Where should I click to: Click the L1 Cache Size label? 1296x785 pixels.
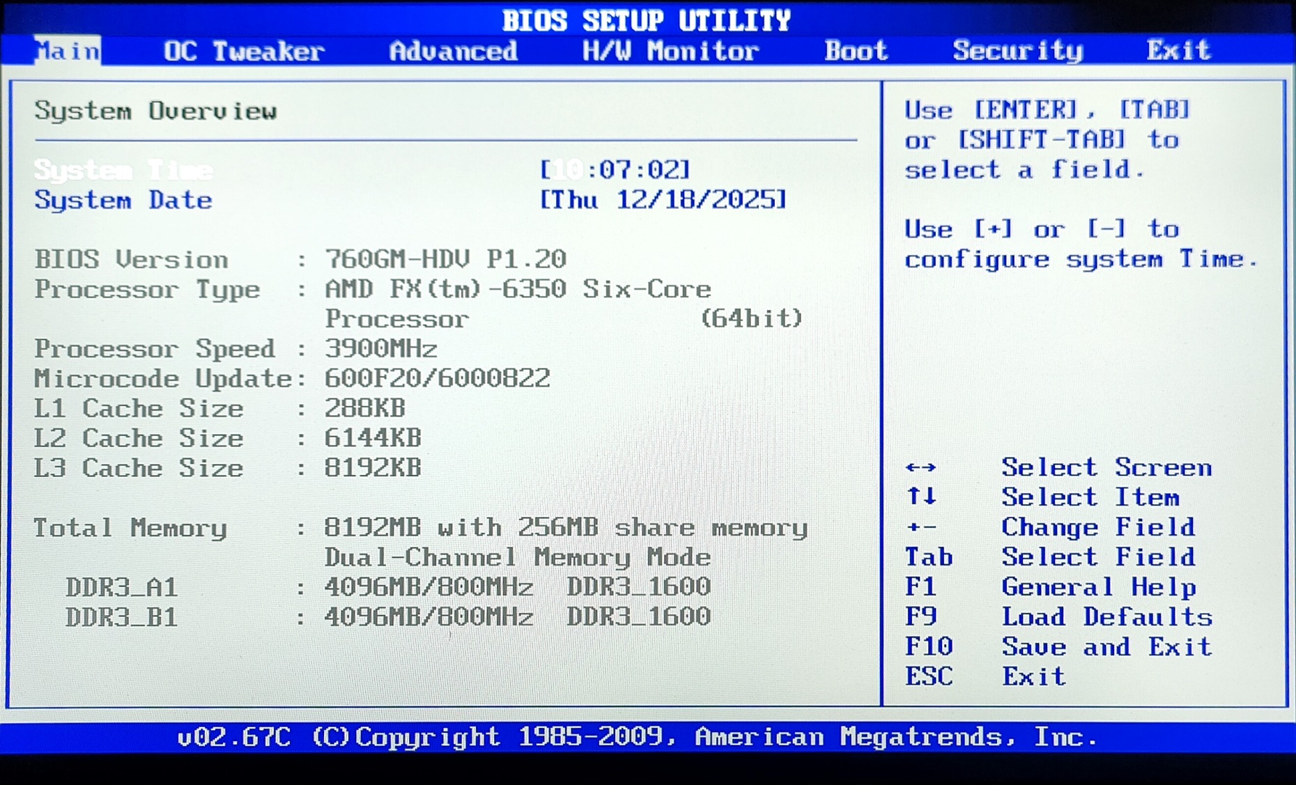pyautogui.click(x=139, y=409)
